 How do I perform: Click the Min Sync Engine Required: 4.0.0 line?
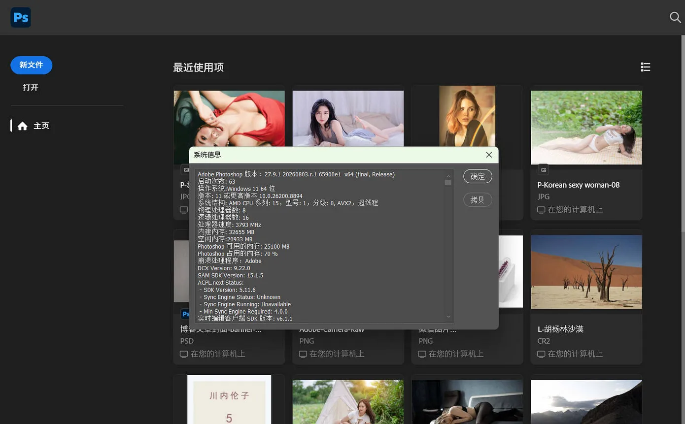coord(243,312)
